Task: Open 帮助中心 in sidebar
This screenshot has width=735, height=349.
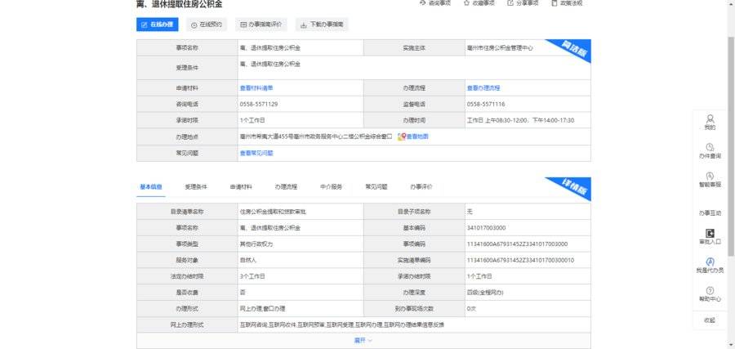Action: (710, 294)
